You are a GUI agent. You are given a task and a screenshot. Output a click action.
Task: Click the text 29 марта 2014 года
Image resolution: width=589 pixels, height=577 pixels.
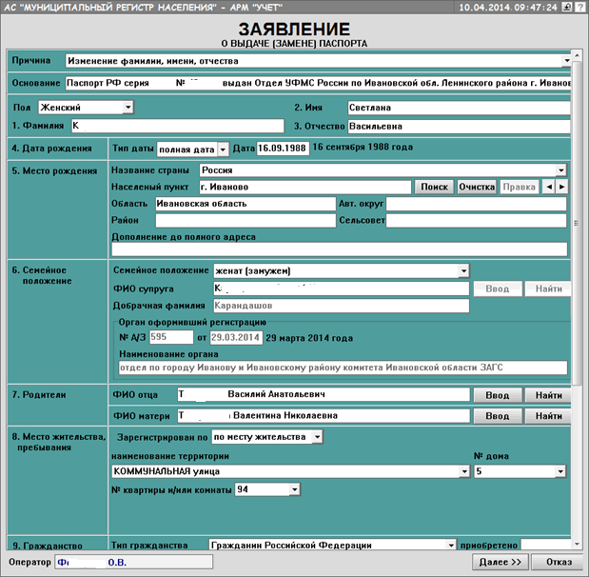(309, 338)
